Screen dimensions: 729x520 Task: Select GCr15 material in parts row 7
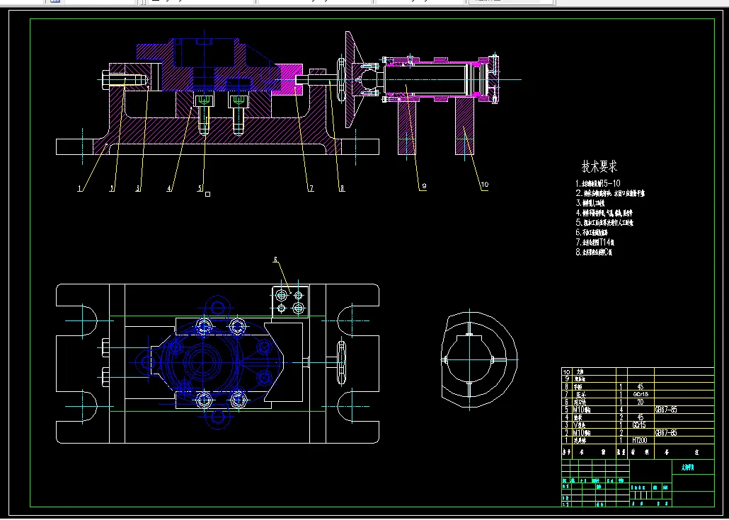pos(641,394)
